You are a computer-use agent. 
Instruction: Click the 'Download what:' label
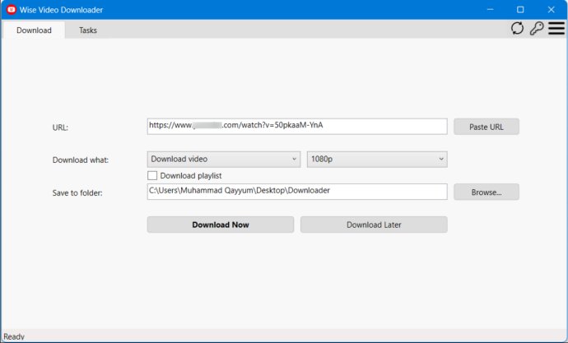coord(81,160)
